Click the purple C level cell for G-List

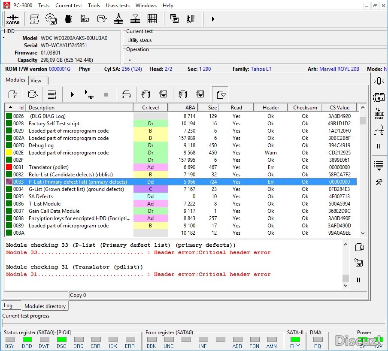[151, 189]
